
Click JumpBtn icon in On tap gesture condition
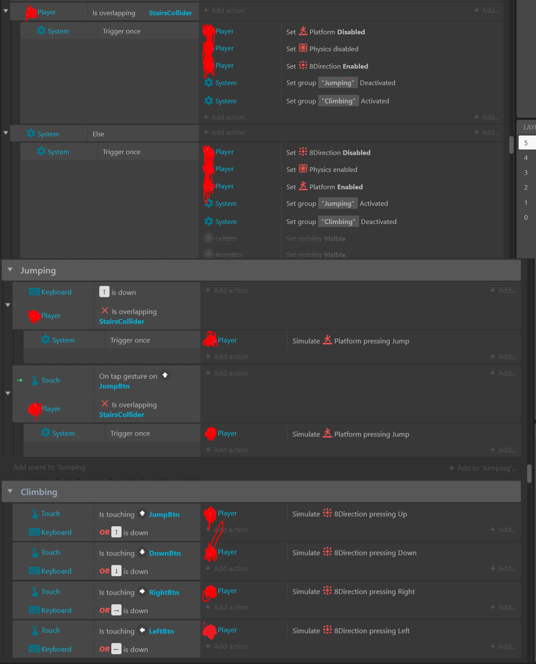(165, 375)
